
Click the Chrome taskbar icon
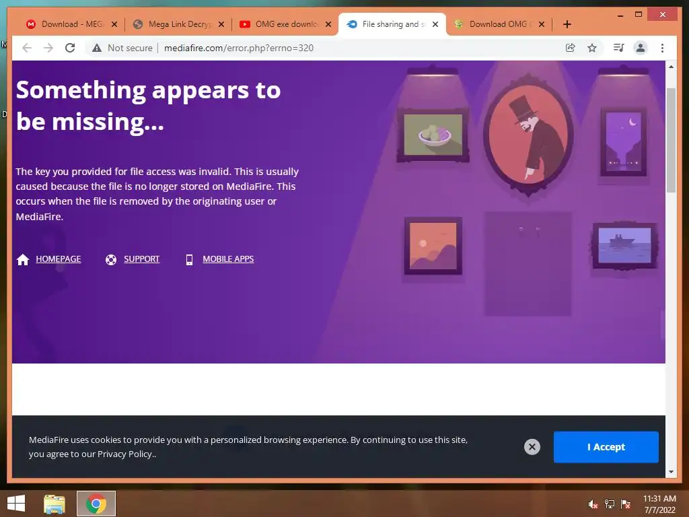[96, 504]
